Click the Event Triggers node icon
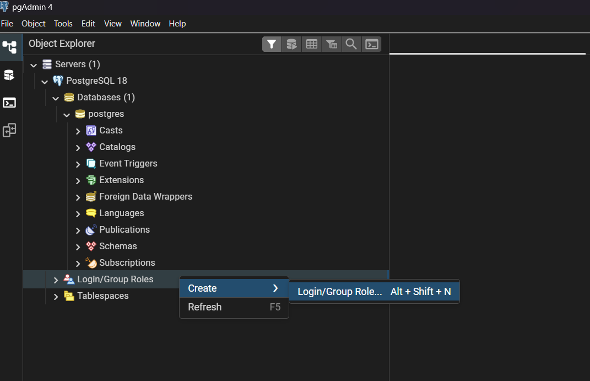590x381 pixels. coord(91,163)
